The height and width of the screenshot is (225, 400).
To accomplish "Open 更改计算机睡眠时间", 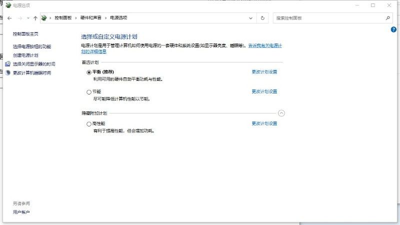I will click(32, 73).
